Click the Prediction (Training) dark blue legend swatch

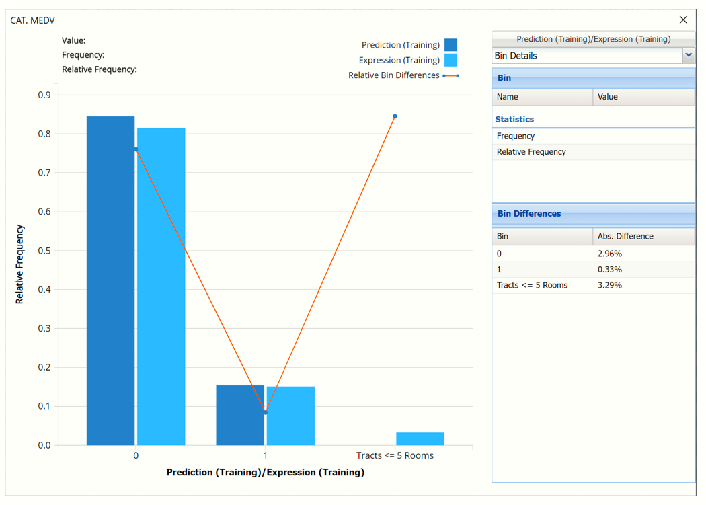pyautogui.click(x=450, y=45)
